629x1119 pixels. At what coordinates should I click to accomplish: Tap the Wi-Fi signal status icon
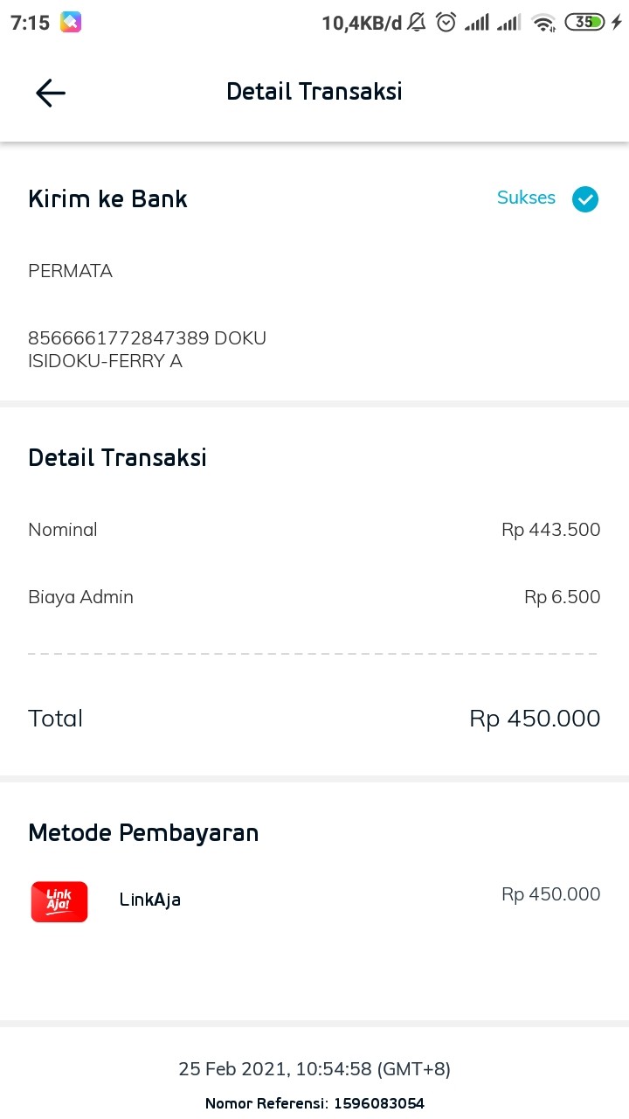click(543, 23)
